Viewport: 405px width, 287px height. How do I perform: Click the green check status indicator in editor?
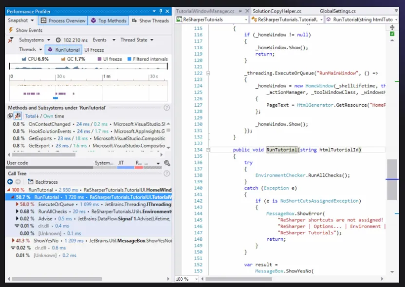click(x=392, y=34)
